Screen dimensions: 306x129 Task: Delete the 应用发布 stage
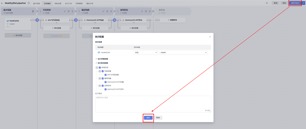pyautogui.click(x=150, y=11)
